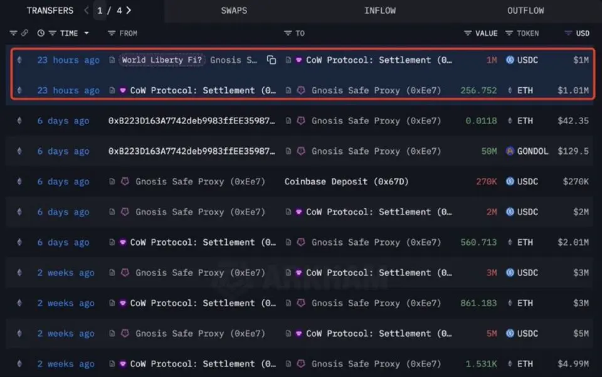Click the $129.5 USD value
The height and width of the screenshot is (377, 602).
573,151
